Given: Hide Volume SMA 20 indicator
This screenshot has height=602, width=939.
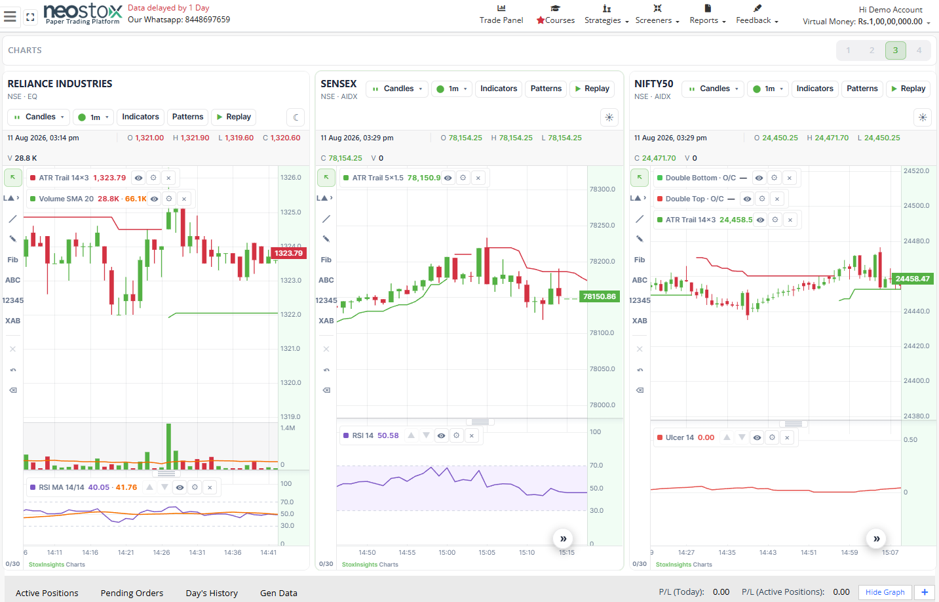Looking at the screenshot, I should (154, 199).
